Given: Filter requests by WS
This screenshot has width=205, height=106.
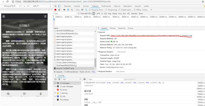Looking at the screenshot, I should tap(129, 14).
